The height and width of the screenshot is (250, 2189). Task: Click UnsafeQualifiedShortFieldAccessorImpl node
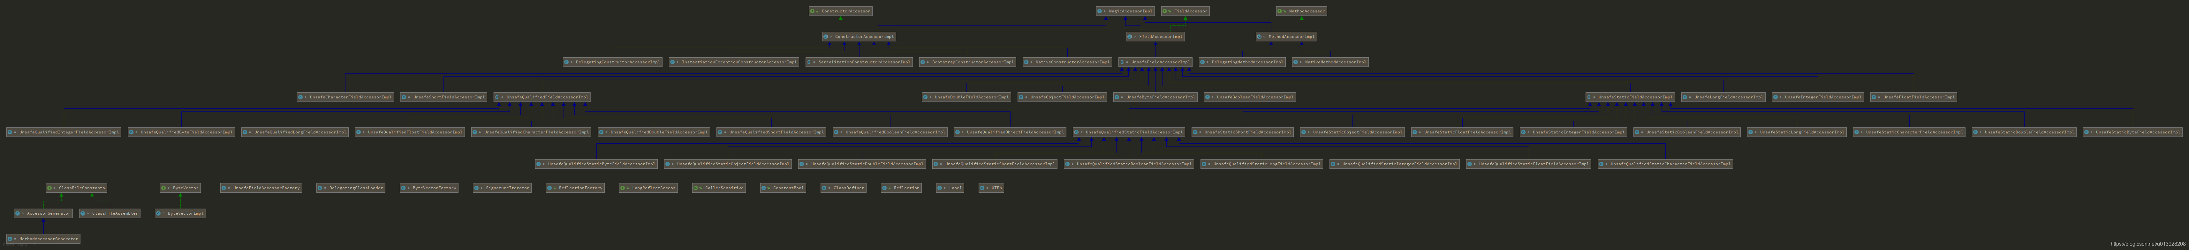click(771, 132)
